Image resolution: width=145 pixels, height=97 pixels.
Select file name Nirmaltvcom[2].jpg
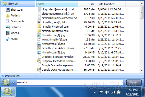(x=53, y=52)
